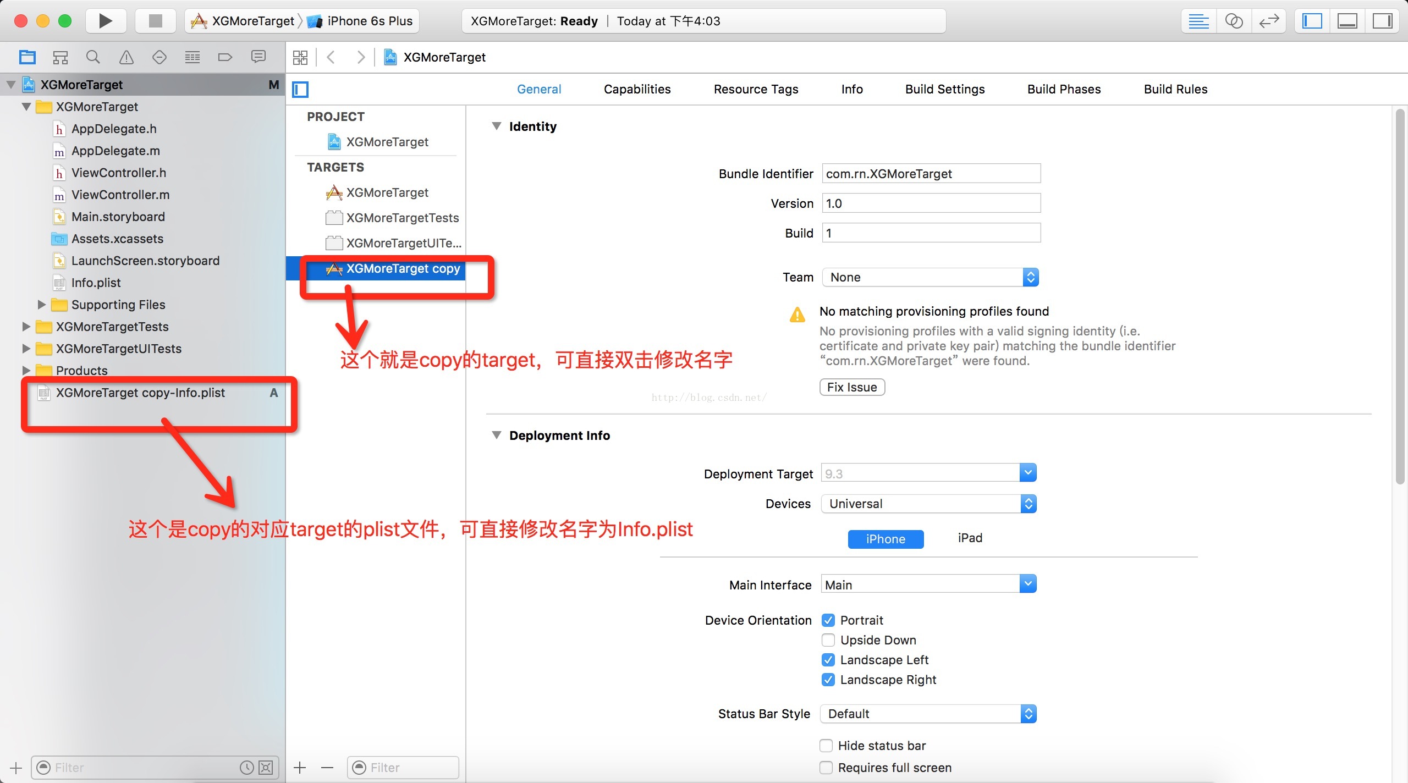Show the Standard editor
1408x783 pixels.
coord(1198,21)
